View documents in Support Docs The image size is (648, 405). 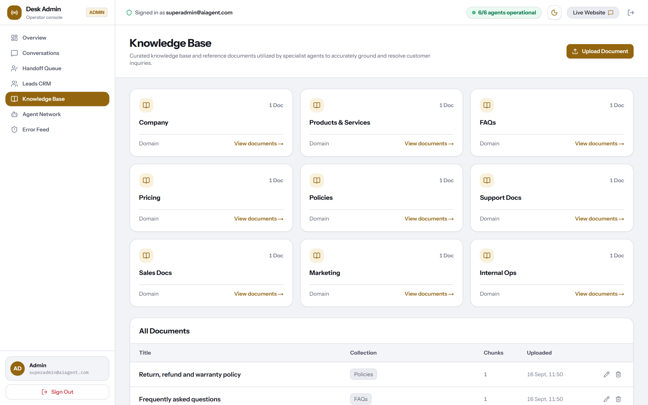coord(599,218)
